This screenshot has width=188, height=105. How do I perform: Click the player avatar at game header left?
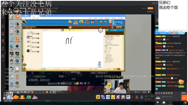pos(24,22)
